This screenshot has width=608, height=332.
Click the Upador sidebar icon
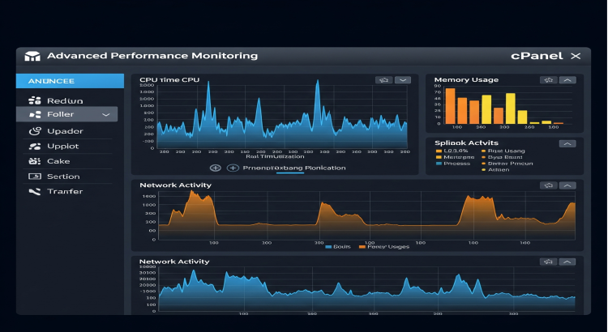point(34,130)
